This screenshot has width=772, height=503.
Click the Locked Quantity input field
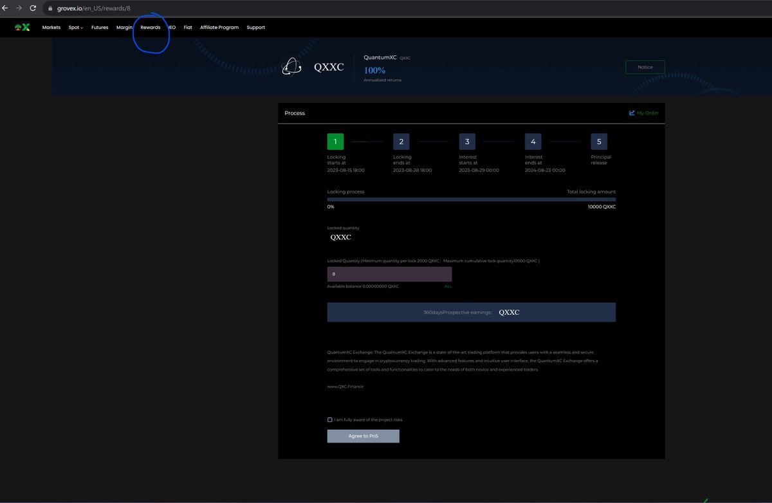click(389, 274)
